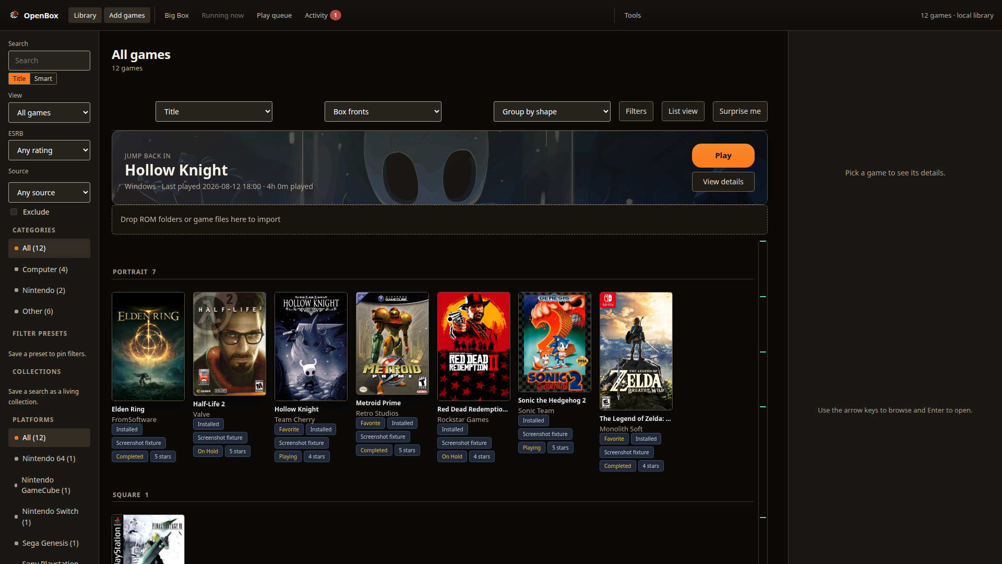Open the Activity notification badge
The width and height of the screenshot is (1002, 564).
coord(336,15)
